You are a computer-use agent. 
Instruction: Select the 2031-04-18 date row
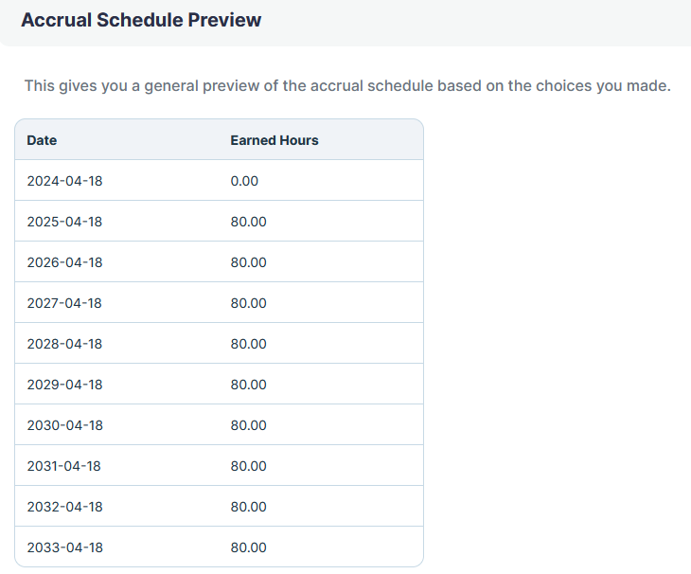click(219, 466)
